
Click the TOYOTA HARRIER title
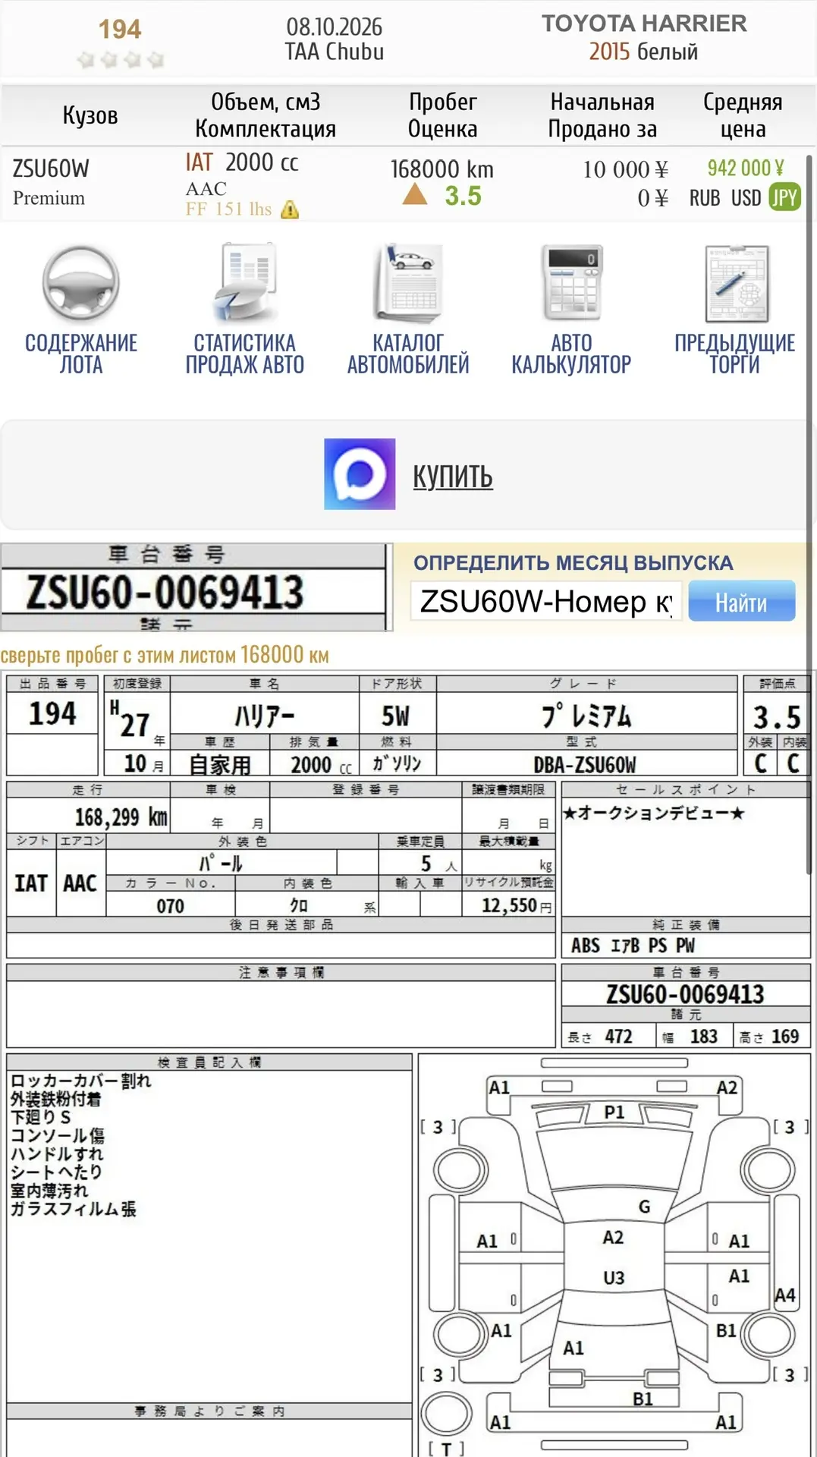pos(644,24)
